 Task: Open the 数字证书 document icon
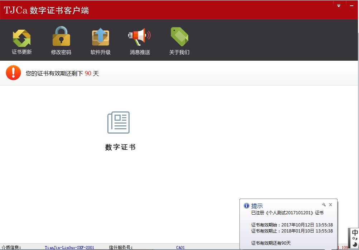(118, 122)
